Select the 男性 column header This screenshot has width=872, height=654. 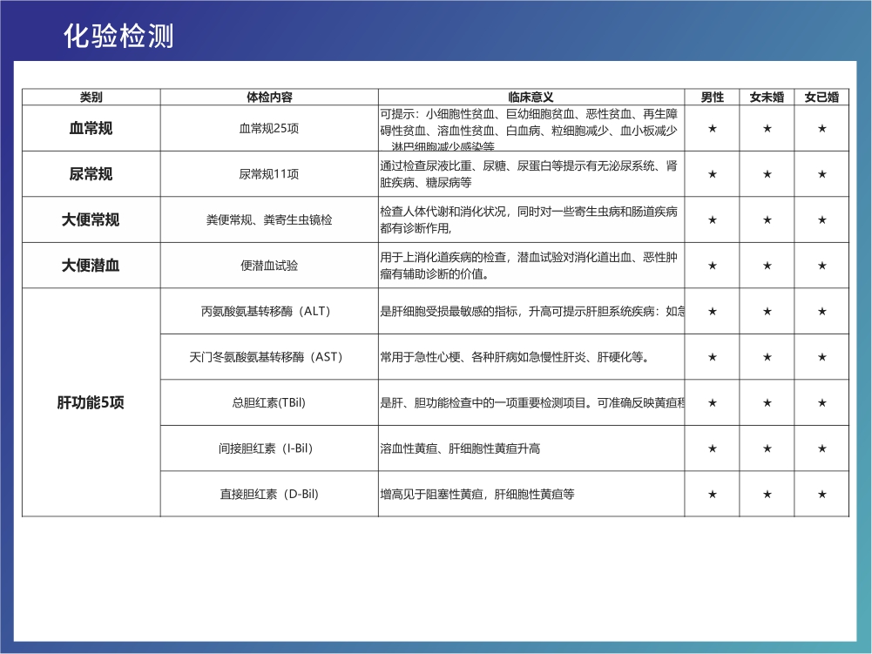click(x=712, y=97)
